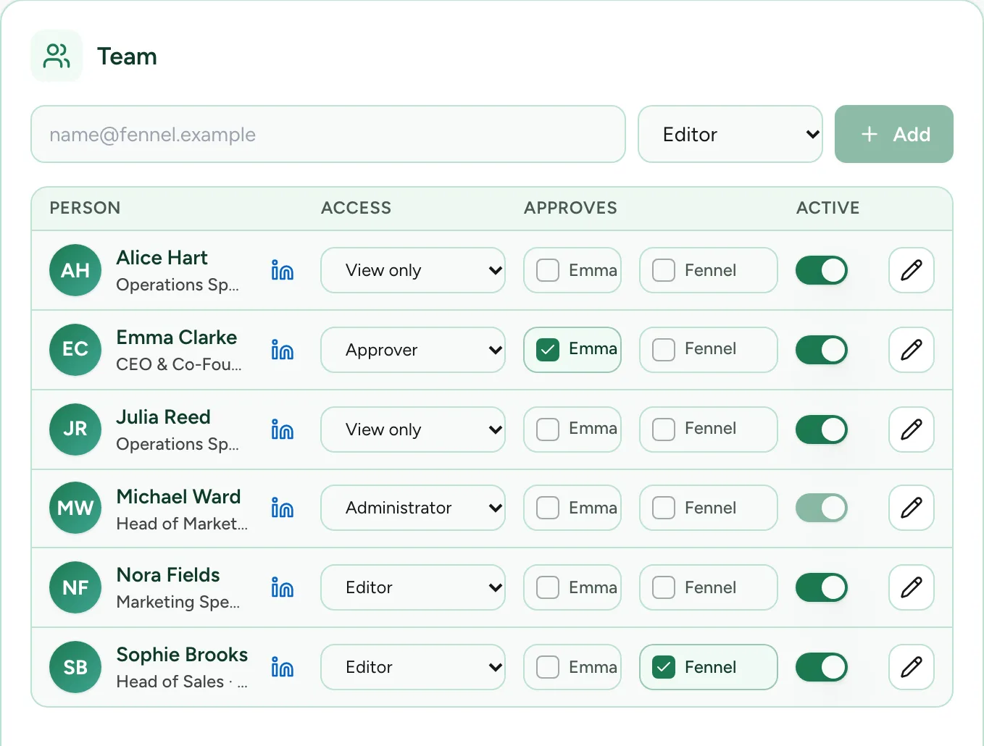
Task: Open Alice Hart's LinkedIn profile icon
Action: [282, 270]
